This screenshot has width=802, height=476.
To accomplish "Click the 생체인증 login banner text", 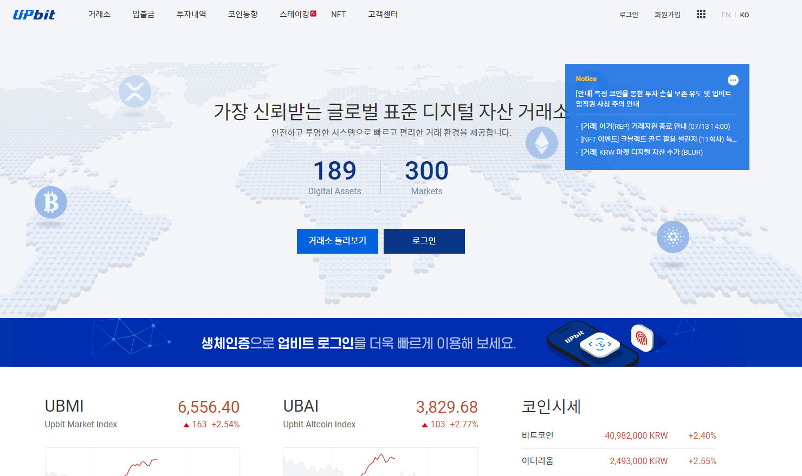I will [x=358, y=343].
